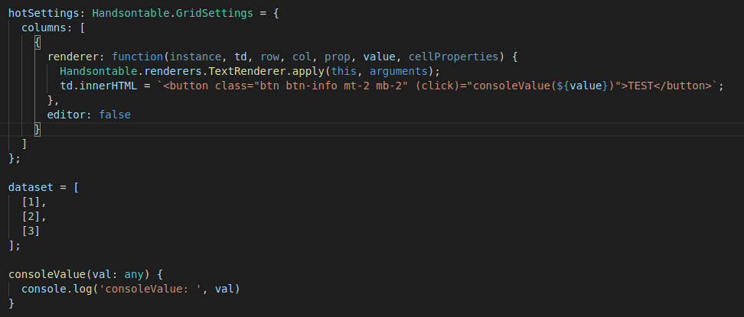Click the hotSettings variable name
The height and width of the screenshot is (317, 744).
[x=41, y=13]
